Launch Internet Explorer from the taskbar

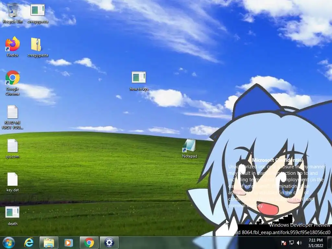click(29, 243)
